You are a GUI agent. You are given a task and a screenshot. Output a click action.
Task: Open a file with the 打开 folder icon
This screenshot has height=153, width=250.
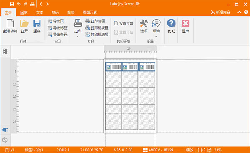(25, 26)
